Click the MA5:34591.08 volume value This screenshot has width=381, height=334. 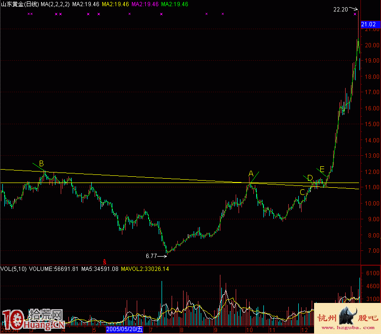100,269
